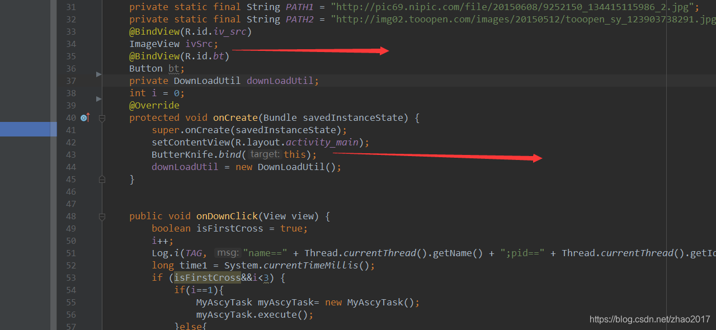Viewport: 716px width, 330px height.
Task: Click the override gutter icon beside onCreate
Action: coord(84,117)
